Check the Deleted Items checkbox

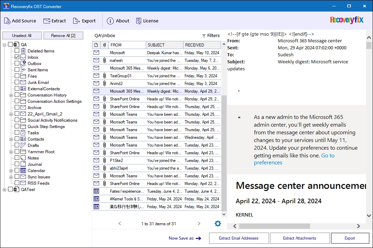click(x=17, y=51)
